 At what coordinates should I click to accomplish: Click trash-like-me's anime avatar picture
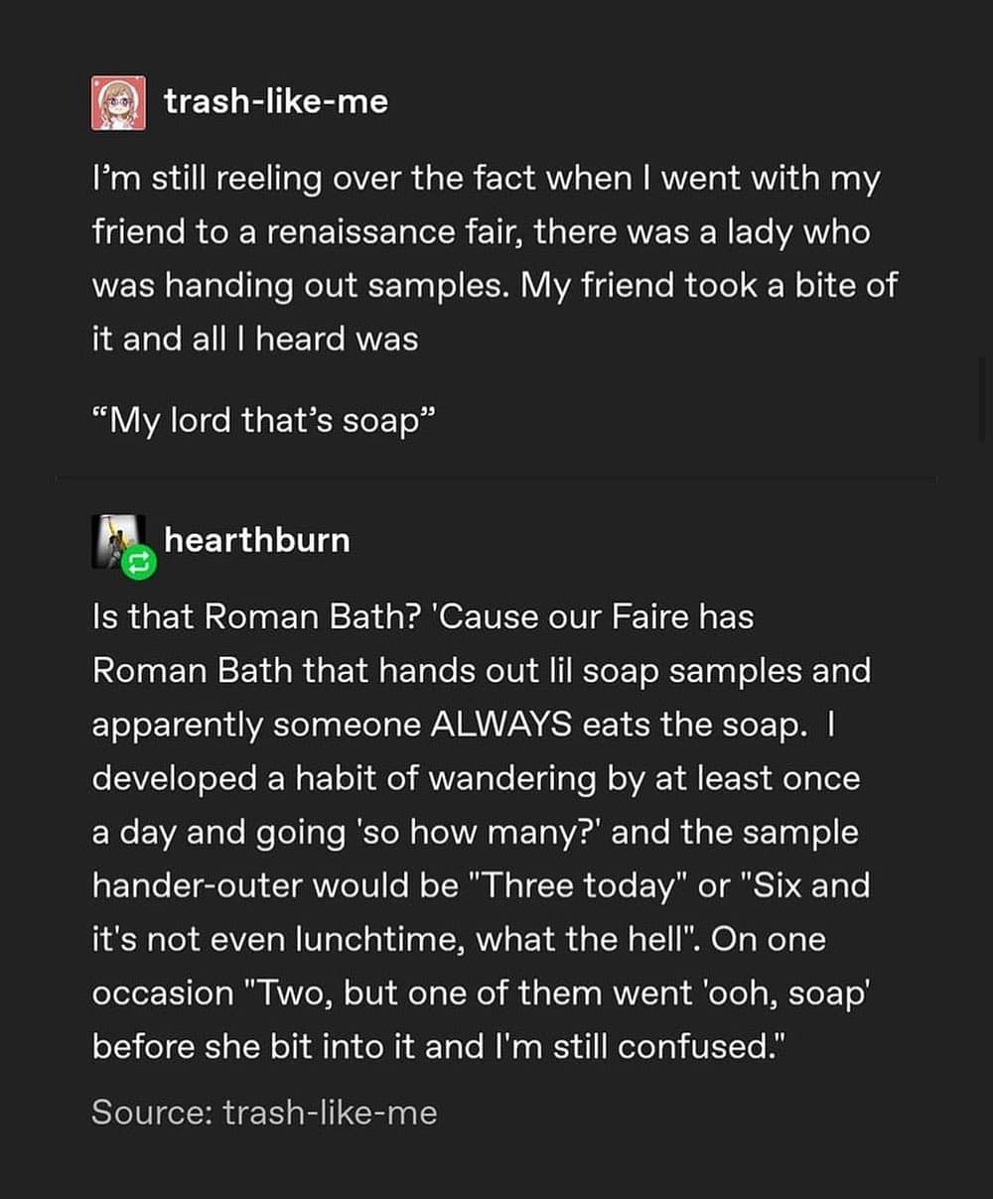pos(118,103)
